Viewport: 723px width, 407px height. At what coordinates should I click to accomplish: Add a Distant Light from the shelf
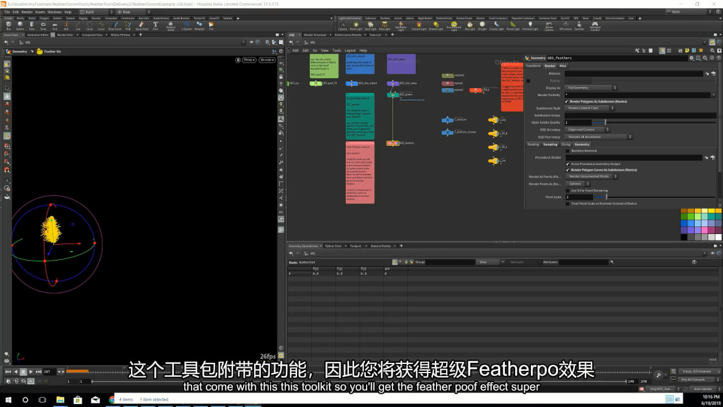click(x=436, y=26)
